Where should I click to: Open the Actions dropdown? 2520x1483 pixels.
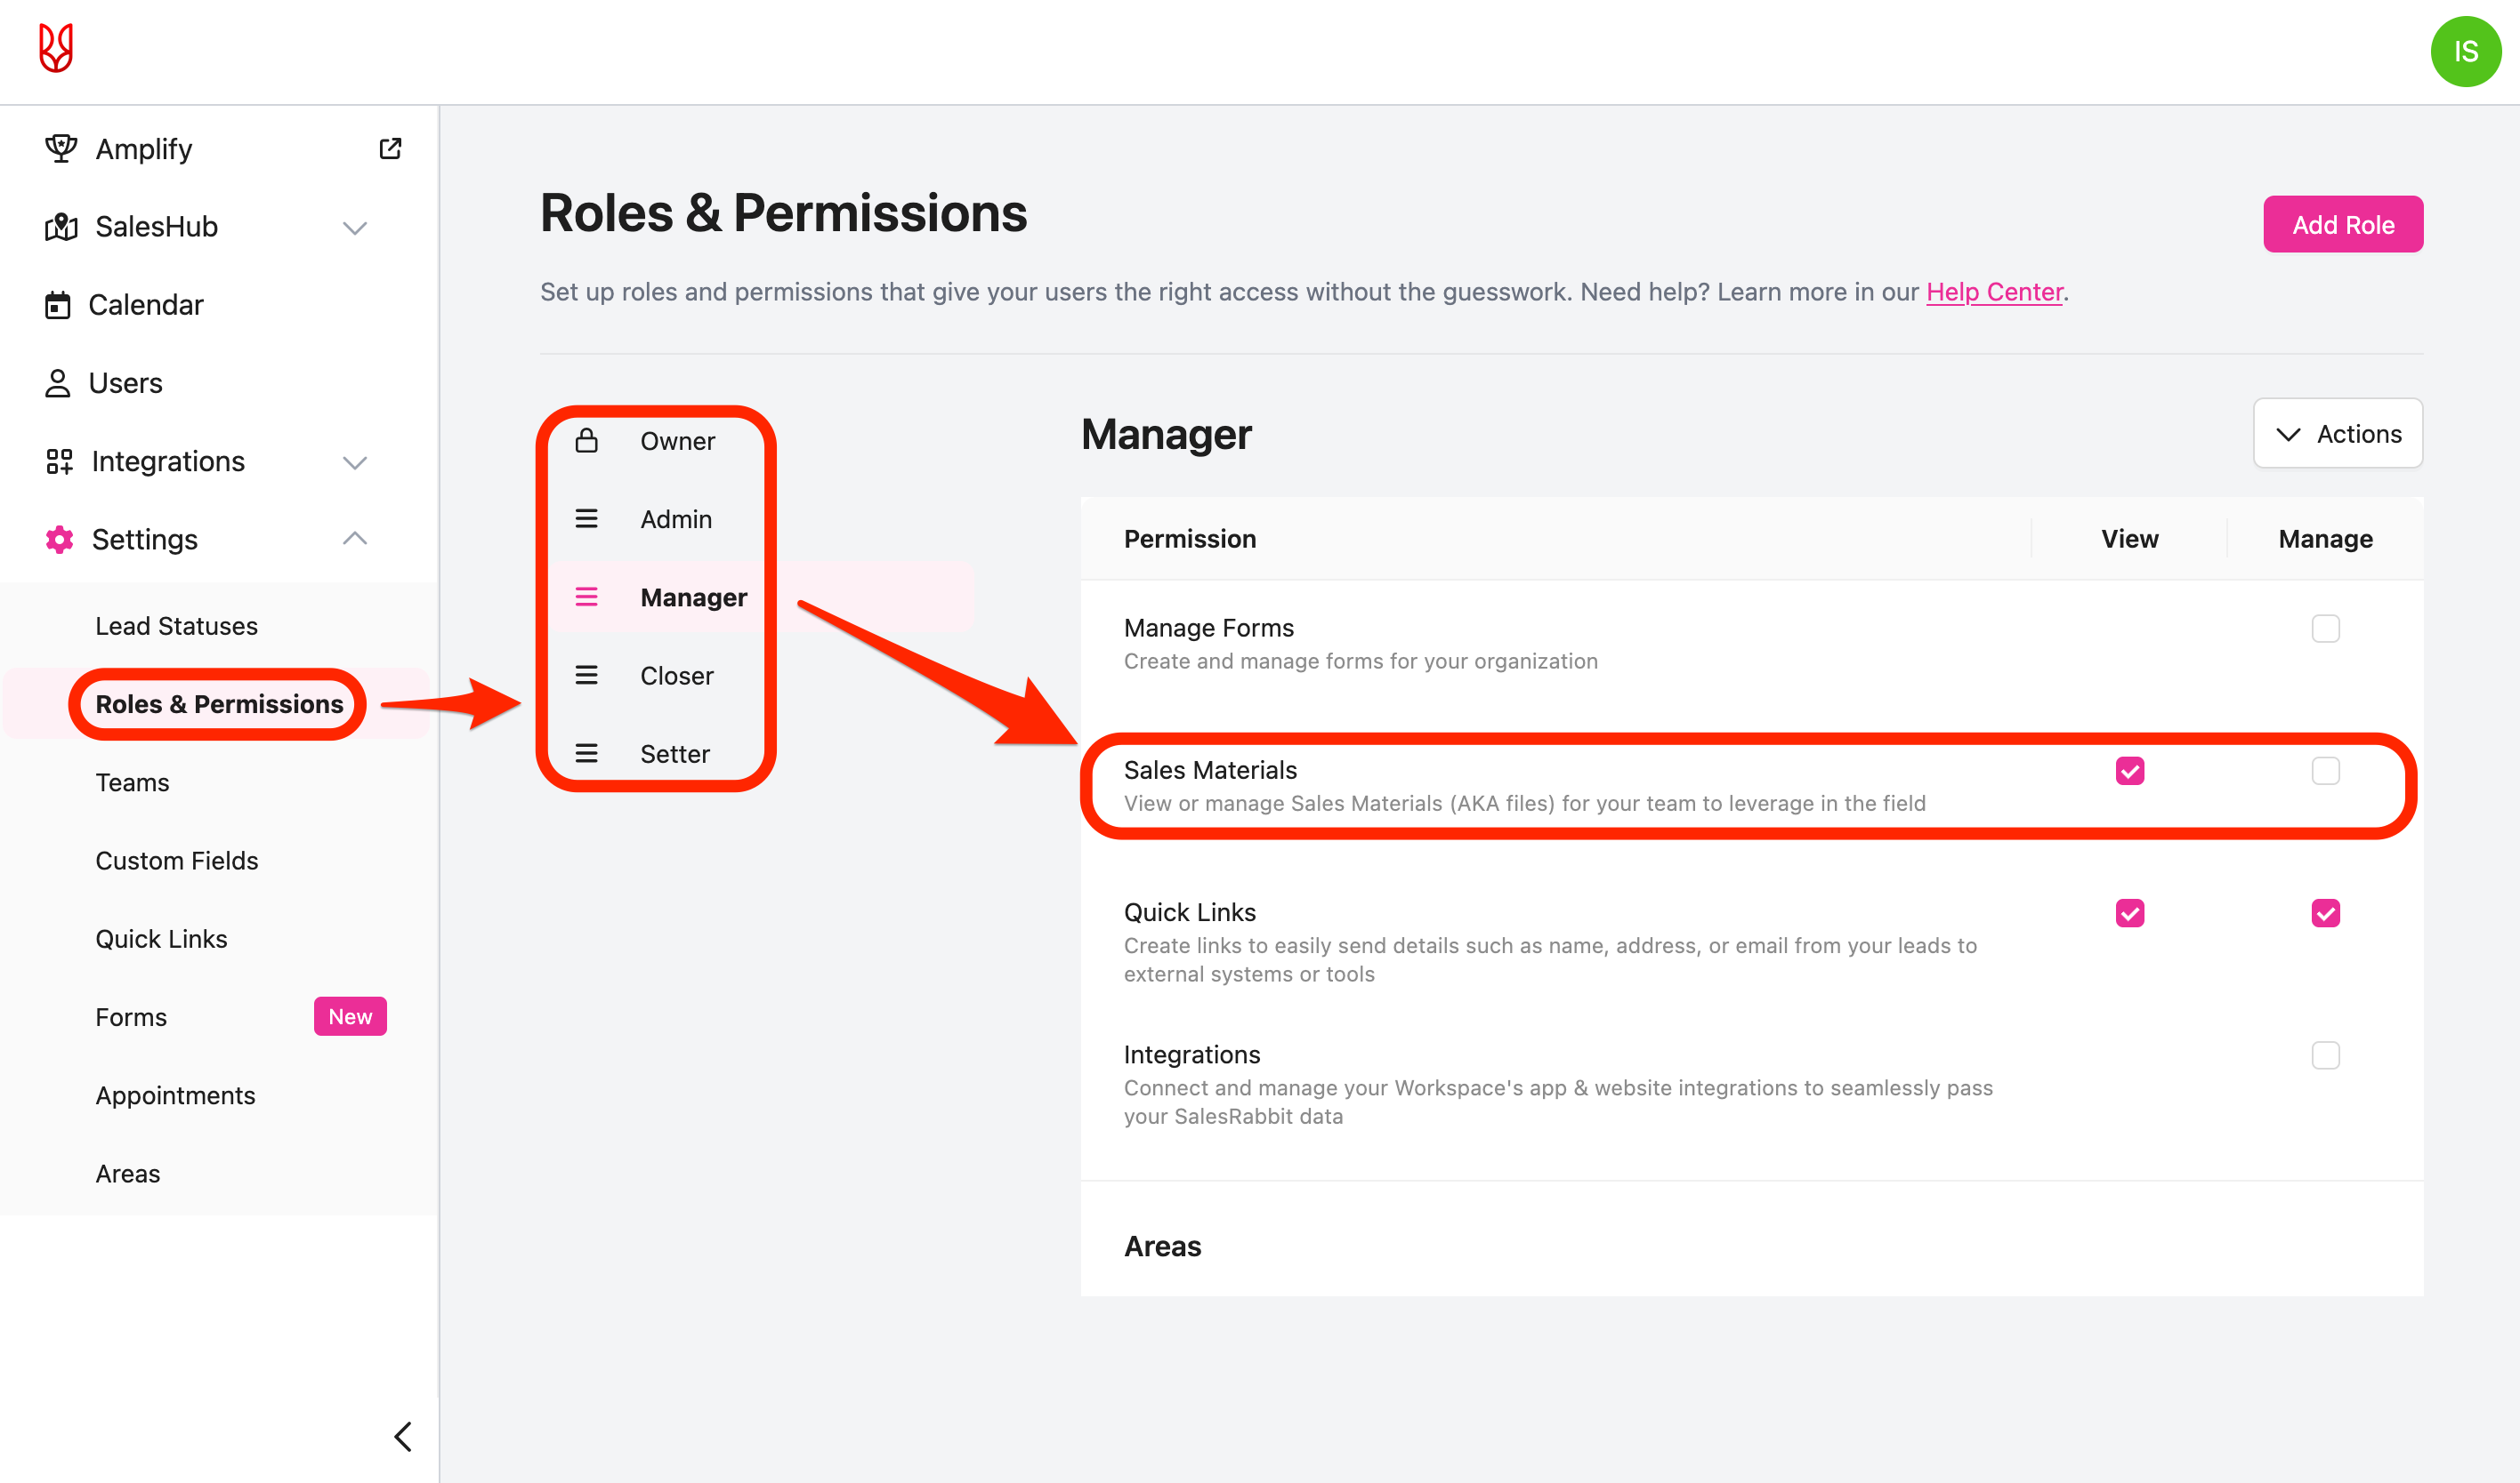coord(2337,434)
